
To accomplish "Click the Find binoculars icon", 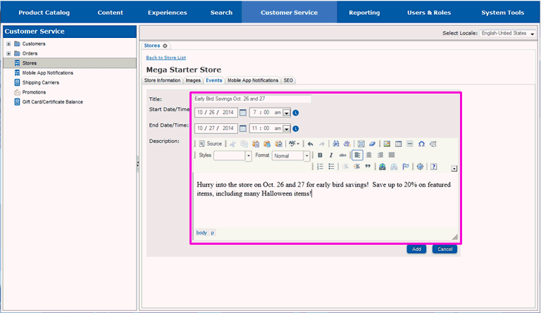I will pyautogui.click(x=336, y=144).
